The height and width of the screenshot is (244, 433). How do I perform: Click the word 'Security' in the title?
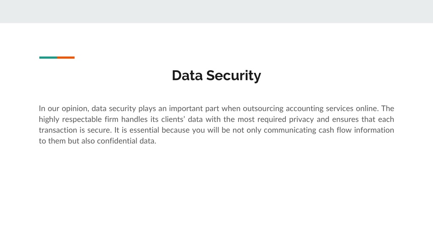click(233, 75)
